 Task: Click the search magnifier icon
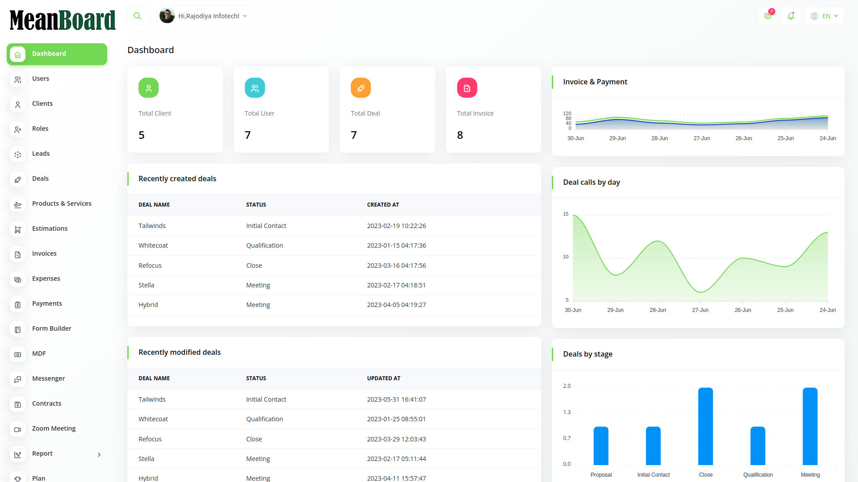pyautogui.click(x=138, y=16)
